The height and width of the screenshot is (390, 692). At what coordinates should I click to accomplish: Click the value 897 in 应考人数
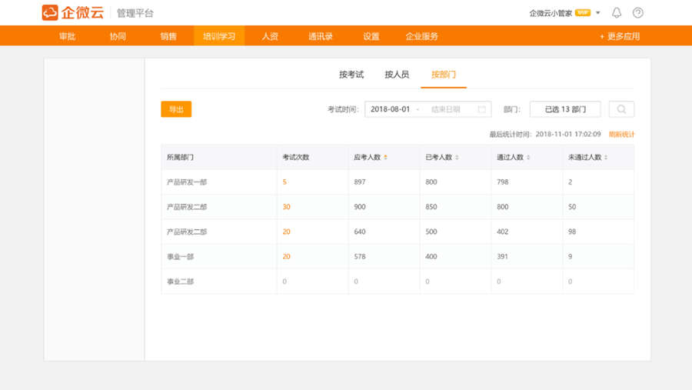(x=360, y=182)
